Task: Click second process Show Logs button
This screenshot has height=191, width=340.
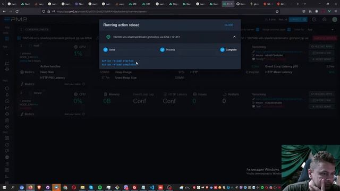Action: tap(321, 100)
